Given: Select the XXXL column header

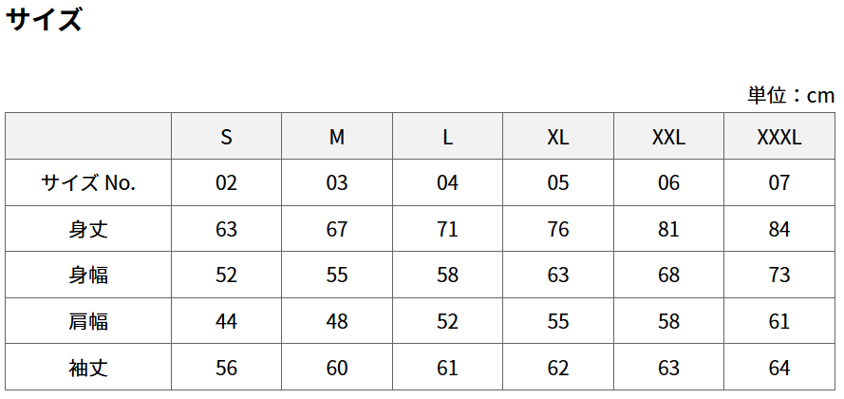Looking at the screenshot, I should click(x=779, y=137).
